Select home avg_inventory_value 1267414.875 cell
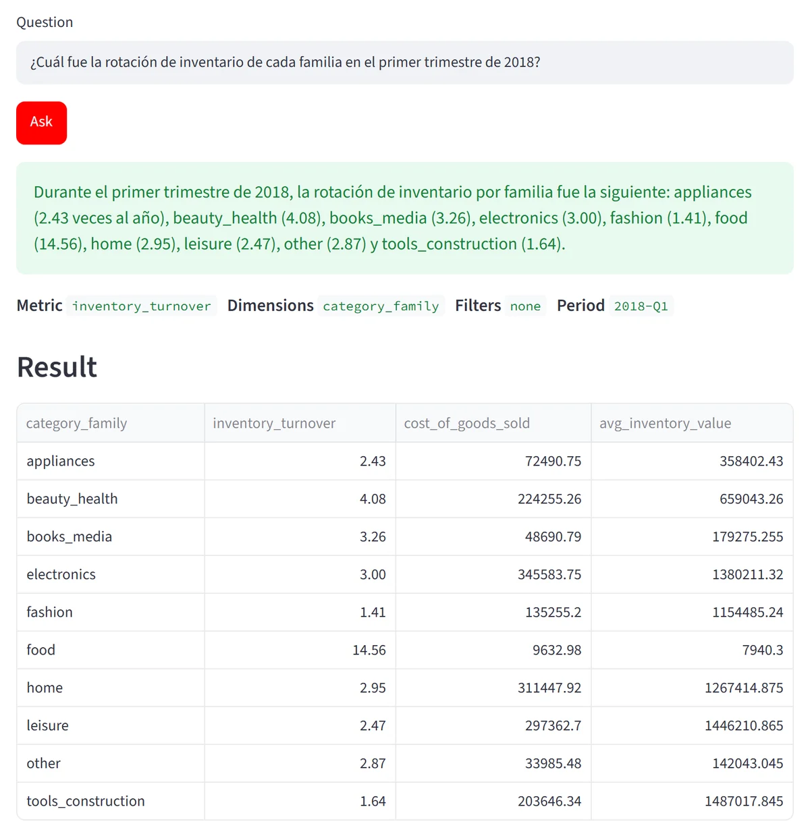 (692, 688)
